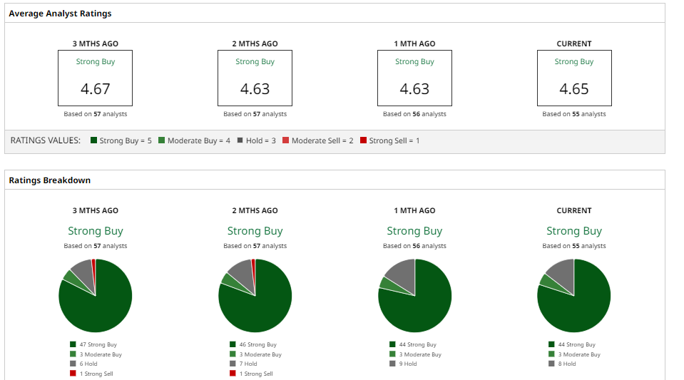The height and width of the screenshot is (380, 684).
Task: Click the CURRENT ratings pie chart
Action: [x=574, y=295]
